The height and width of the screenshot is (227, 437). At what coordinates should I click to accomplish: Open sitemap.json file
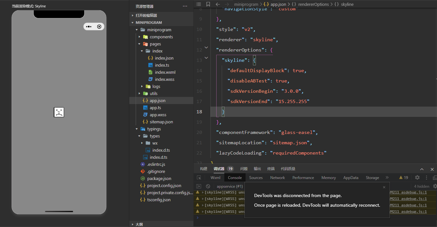(x=161, y=122)
